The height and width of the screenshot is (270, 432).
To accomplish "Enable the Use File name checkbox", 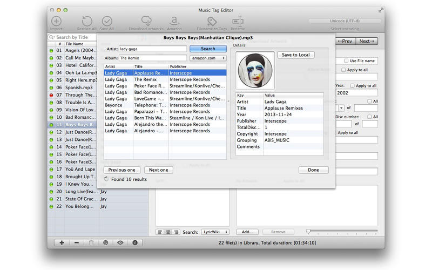I will point(346,61).
